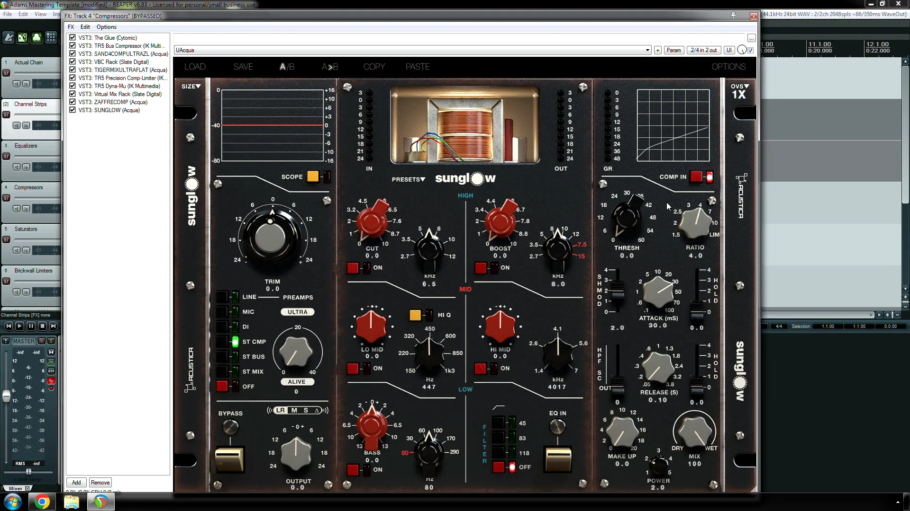
Task: Click the ellipsis button at top right of FX window
Action: point(751,38)
